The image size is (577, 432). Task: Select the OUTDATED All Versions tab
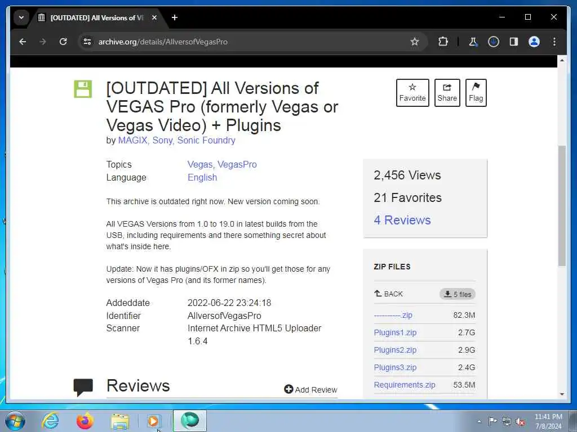coord(97,17)
